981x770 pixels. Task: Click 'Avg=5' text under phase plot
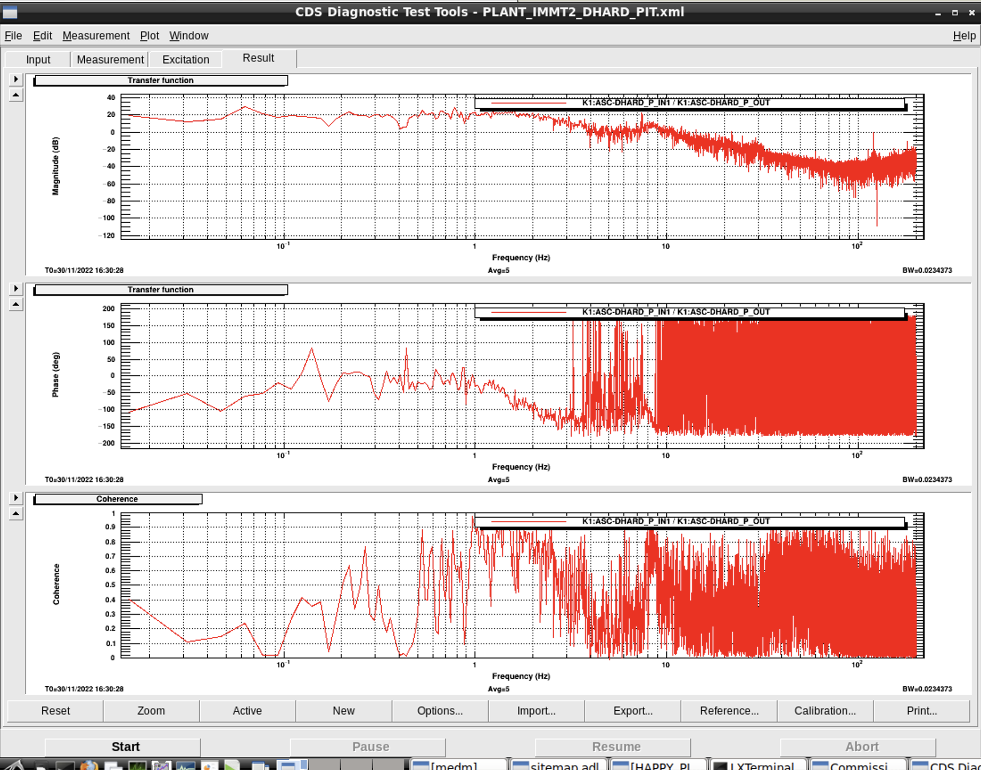(x=499, y=479)
